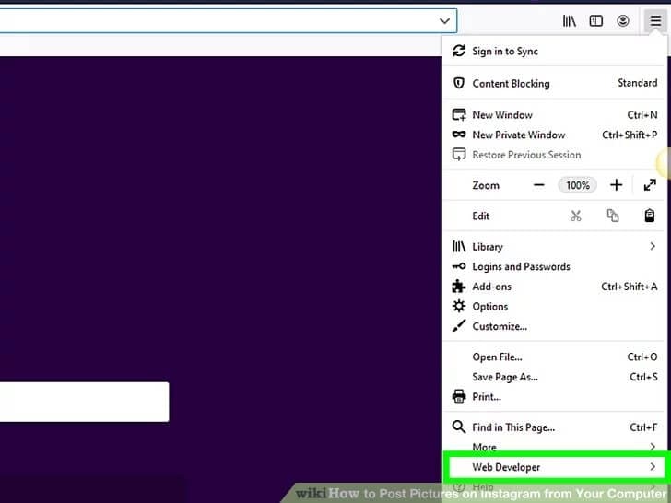The height and width of the screenshot is (503, 671).
Task: Click the Print printer icon
Action: click(459, 396)
